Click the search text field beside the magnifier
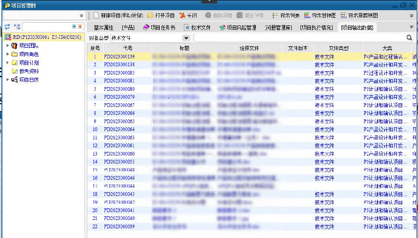This screenshot has width=418, height=238. point(300,38)
